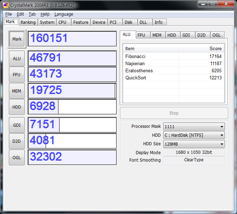Image resolution: width=237 pixels, height=214 pixels.
Task: Run the MEM benchmark button
Action: coord(17,91)
